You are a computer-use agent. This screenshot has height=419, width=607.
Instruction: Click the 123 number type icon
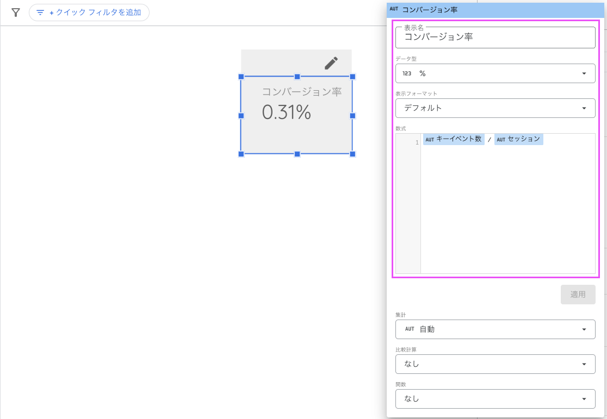(407, 73)
